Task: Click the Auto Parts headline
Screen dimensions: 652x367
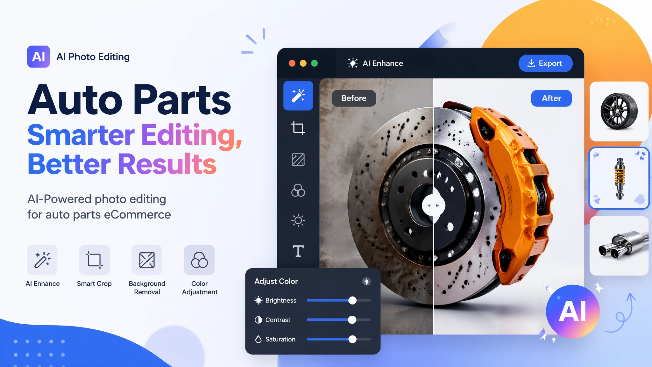Action: point(129,99)
